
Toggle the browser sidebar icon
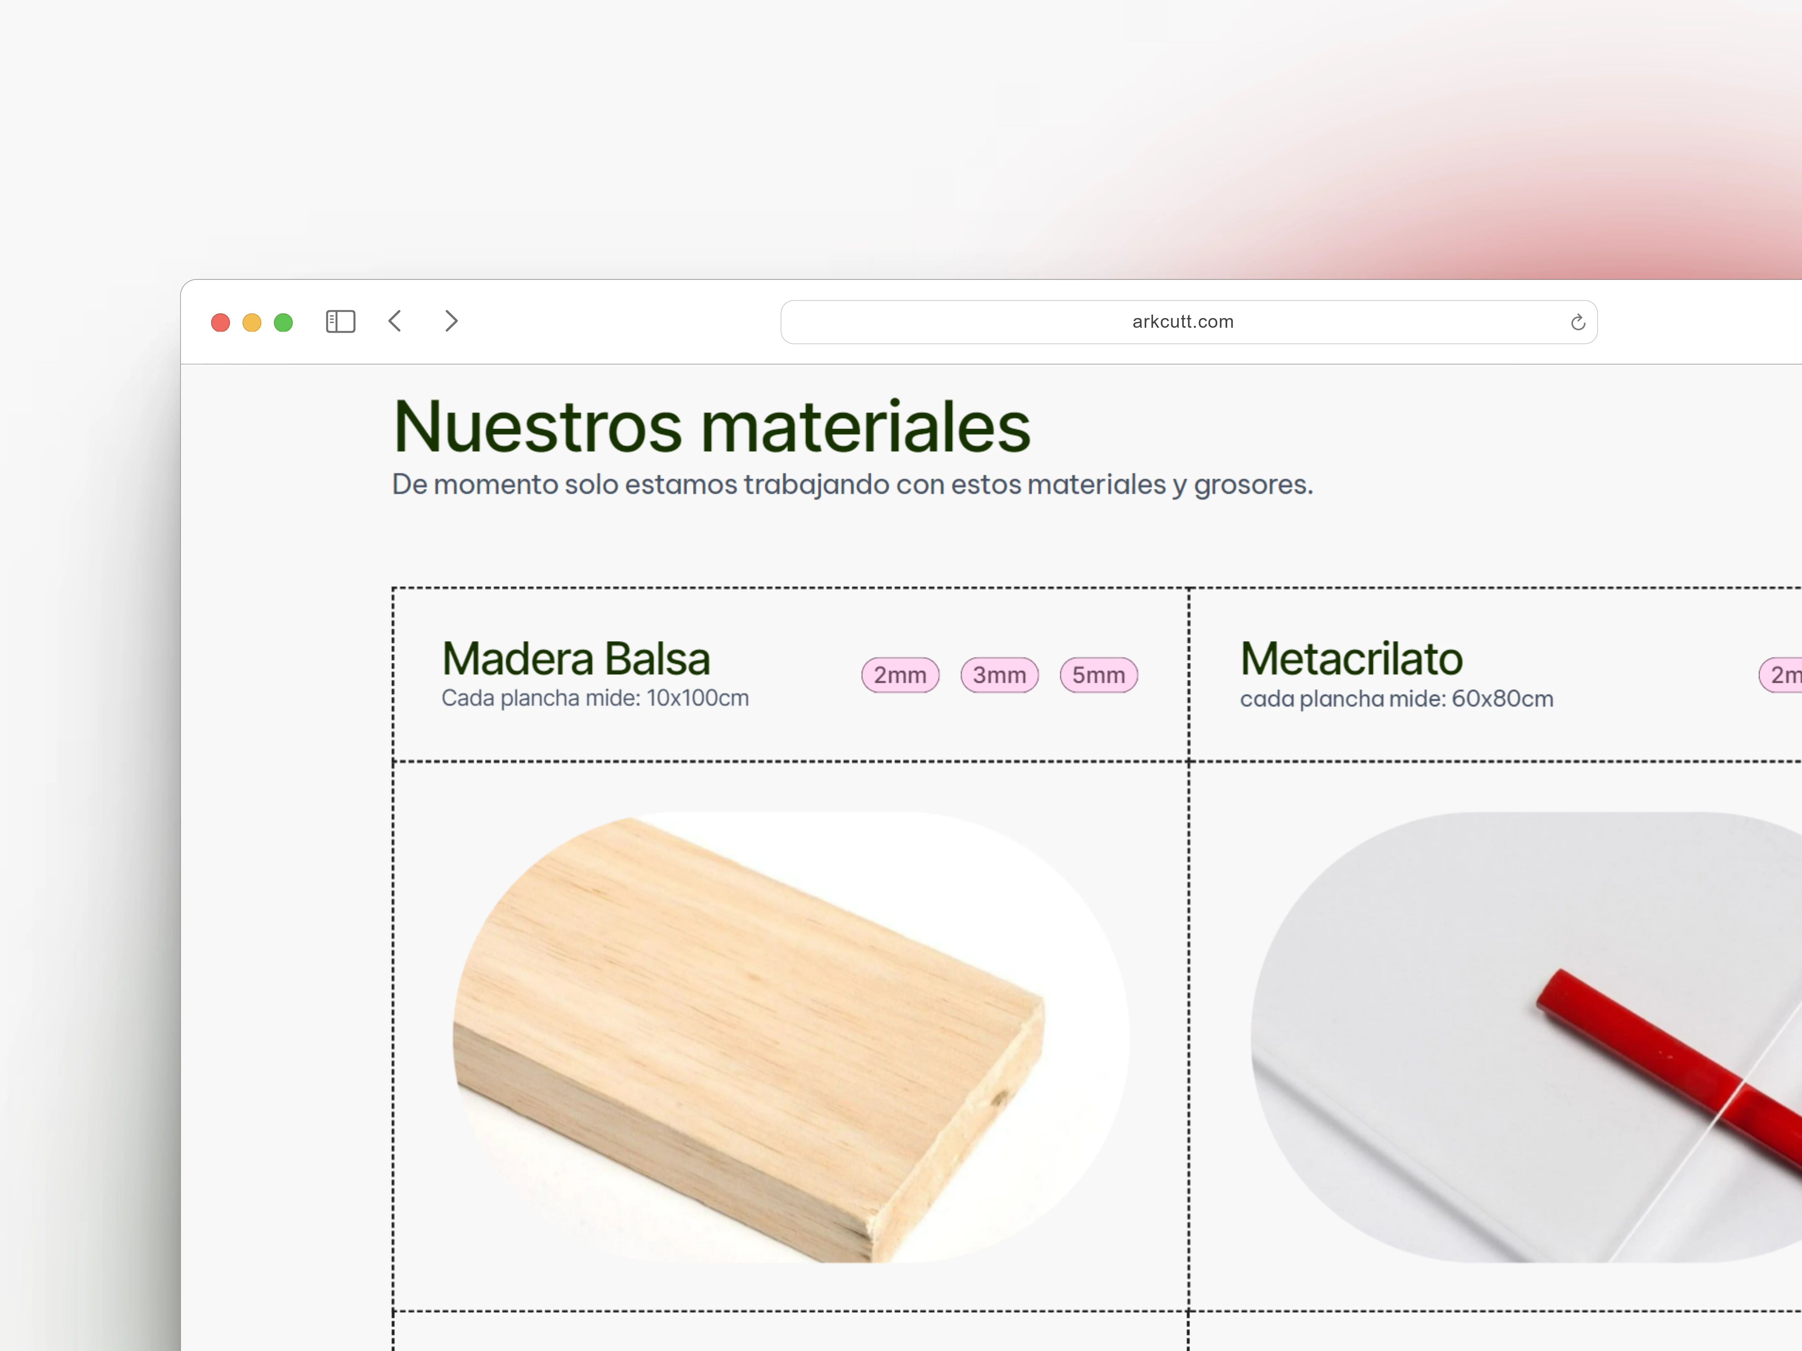[x=340, y=322]
